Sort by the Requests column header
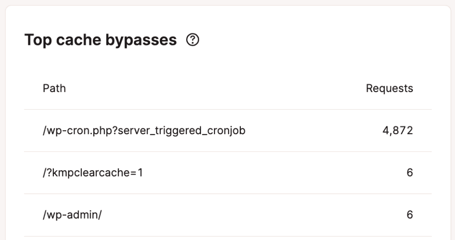This screenshot has width=455, height=240. 389,88
